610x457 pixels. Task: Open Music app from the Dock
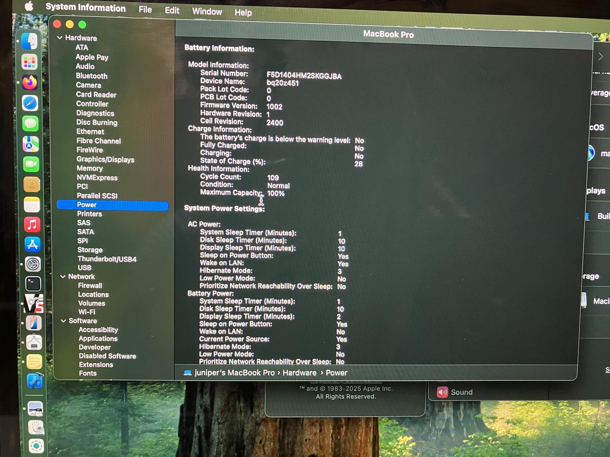[32, 224]
